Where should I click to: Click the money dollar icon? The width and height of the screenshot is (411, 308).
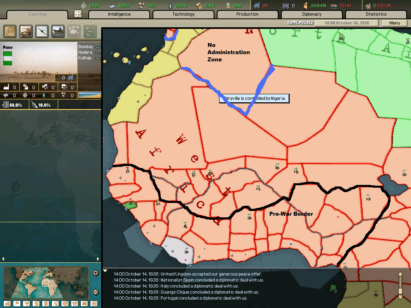[x=228, y=6]
